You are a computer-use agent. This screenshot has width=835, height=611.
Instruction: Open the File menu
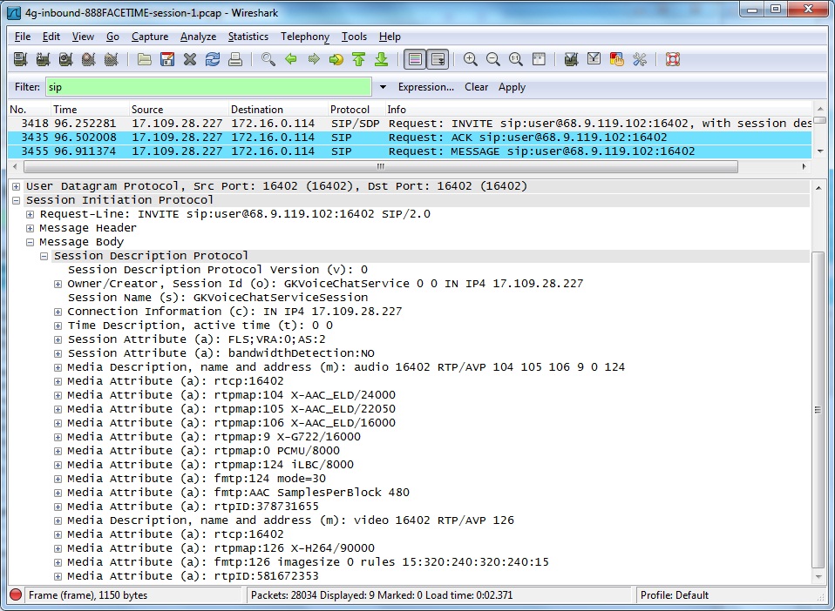[x=23, y=37]
